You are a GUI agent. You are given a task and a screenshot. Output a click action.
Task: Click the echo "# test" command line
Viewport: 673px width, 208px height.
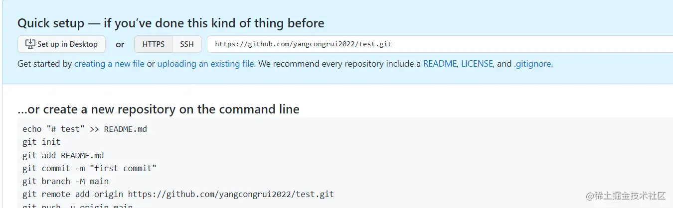(x=85, y=129)
